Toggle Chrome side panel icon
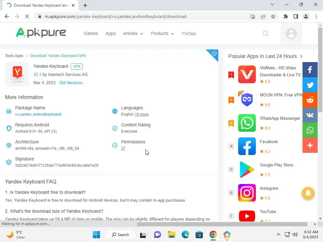The width and height of the screenshot is (323, 242). tap(296, 16)
